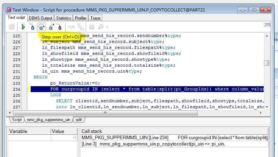Select the split bottom tab

pos(78,120)
